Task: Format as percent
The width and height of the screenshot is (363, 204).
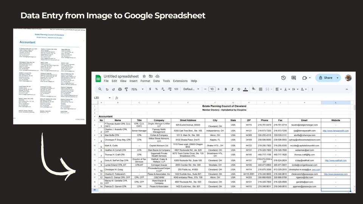Action: click(157, 89)
